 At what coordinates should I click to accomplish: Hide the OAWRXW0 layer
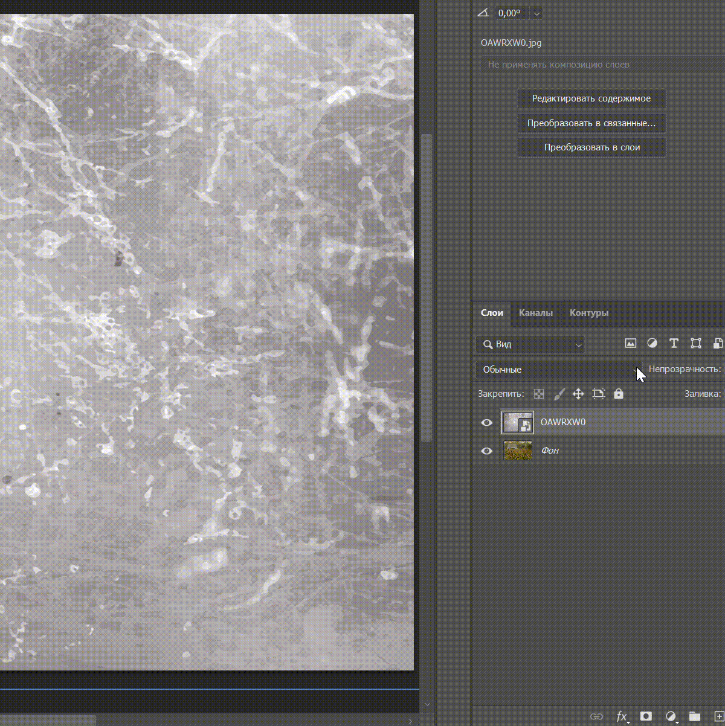tap(486, 422)
